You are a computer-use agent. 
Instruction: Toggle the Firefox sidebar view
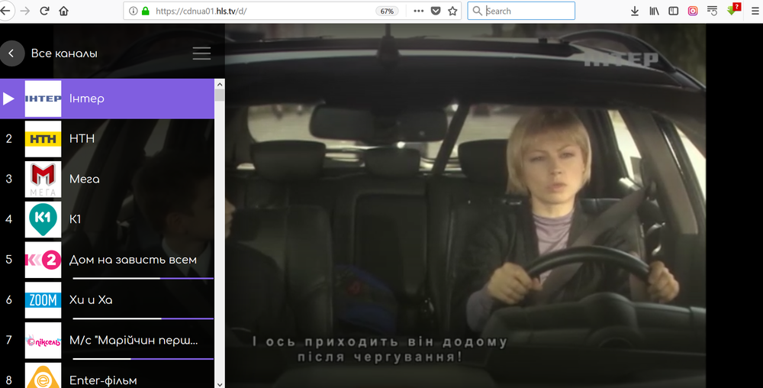(x=673, y=11)
